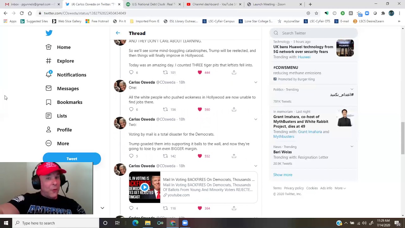The width and height of the screenshot is (405, 228).
Task: Expand chevron on Bari Weiss trend
Action: point(352,147)
